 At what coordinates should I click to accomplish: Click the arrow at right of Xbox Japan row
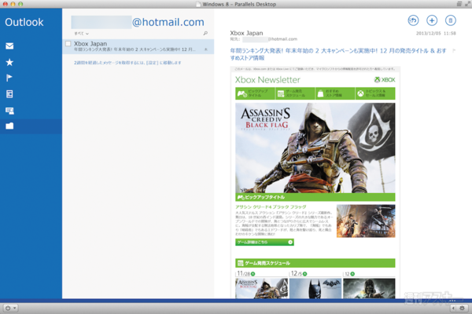point(206,49)
